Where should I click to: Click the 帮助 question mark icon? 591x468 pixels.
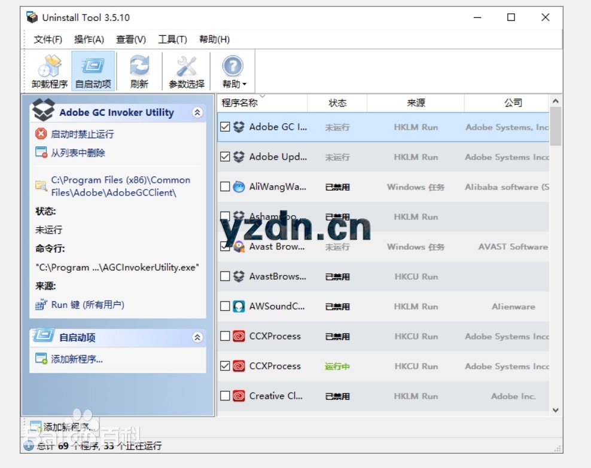click(233, 66)
